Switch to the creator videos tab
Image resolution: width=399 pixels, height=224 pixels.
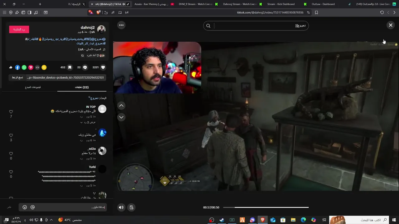click(33, 87)
